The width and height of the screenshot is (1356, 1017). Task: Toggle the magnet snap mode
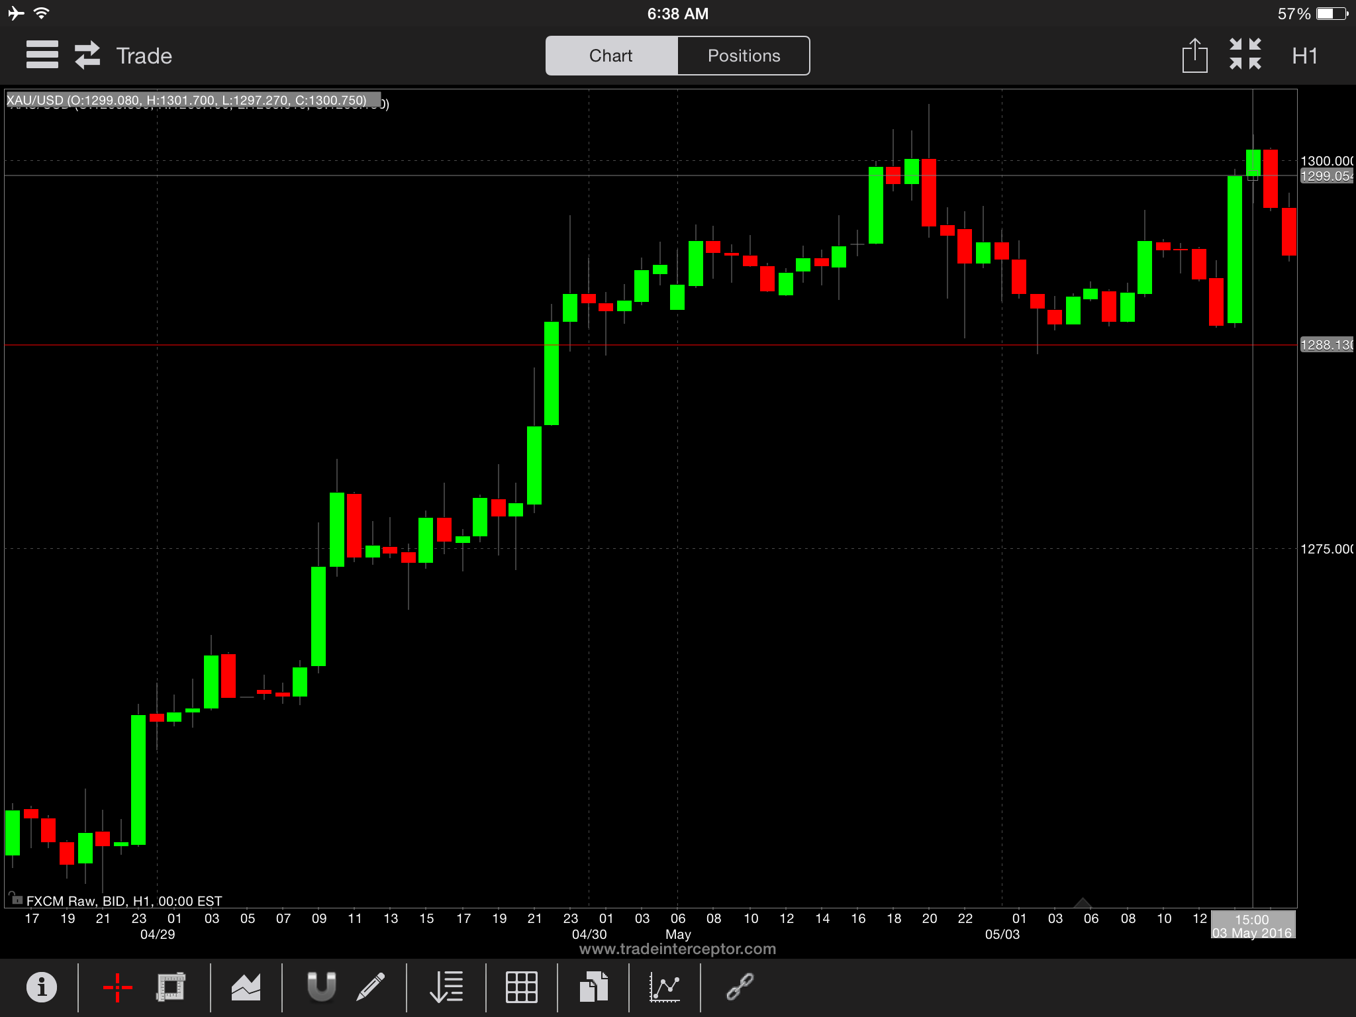[322, 987]
